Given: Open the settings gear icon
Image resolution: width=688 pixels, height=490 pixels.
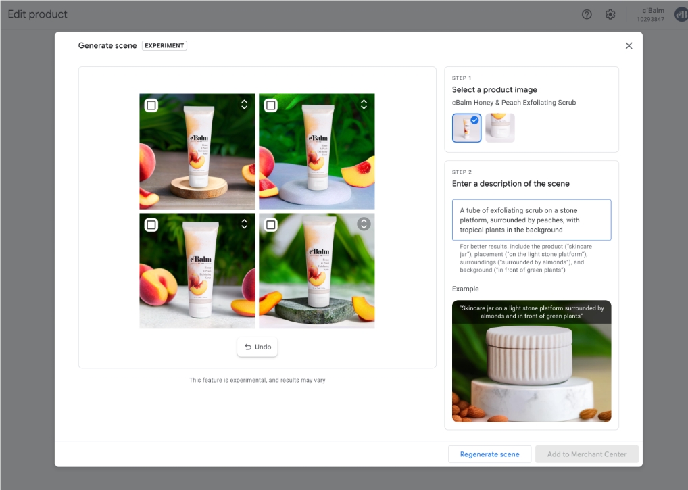Looking at the screenshot, I should [610, 14].
